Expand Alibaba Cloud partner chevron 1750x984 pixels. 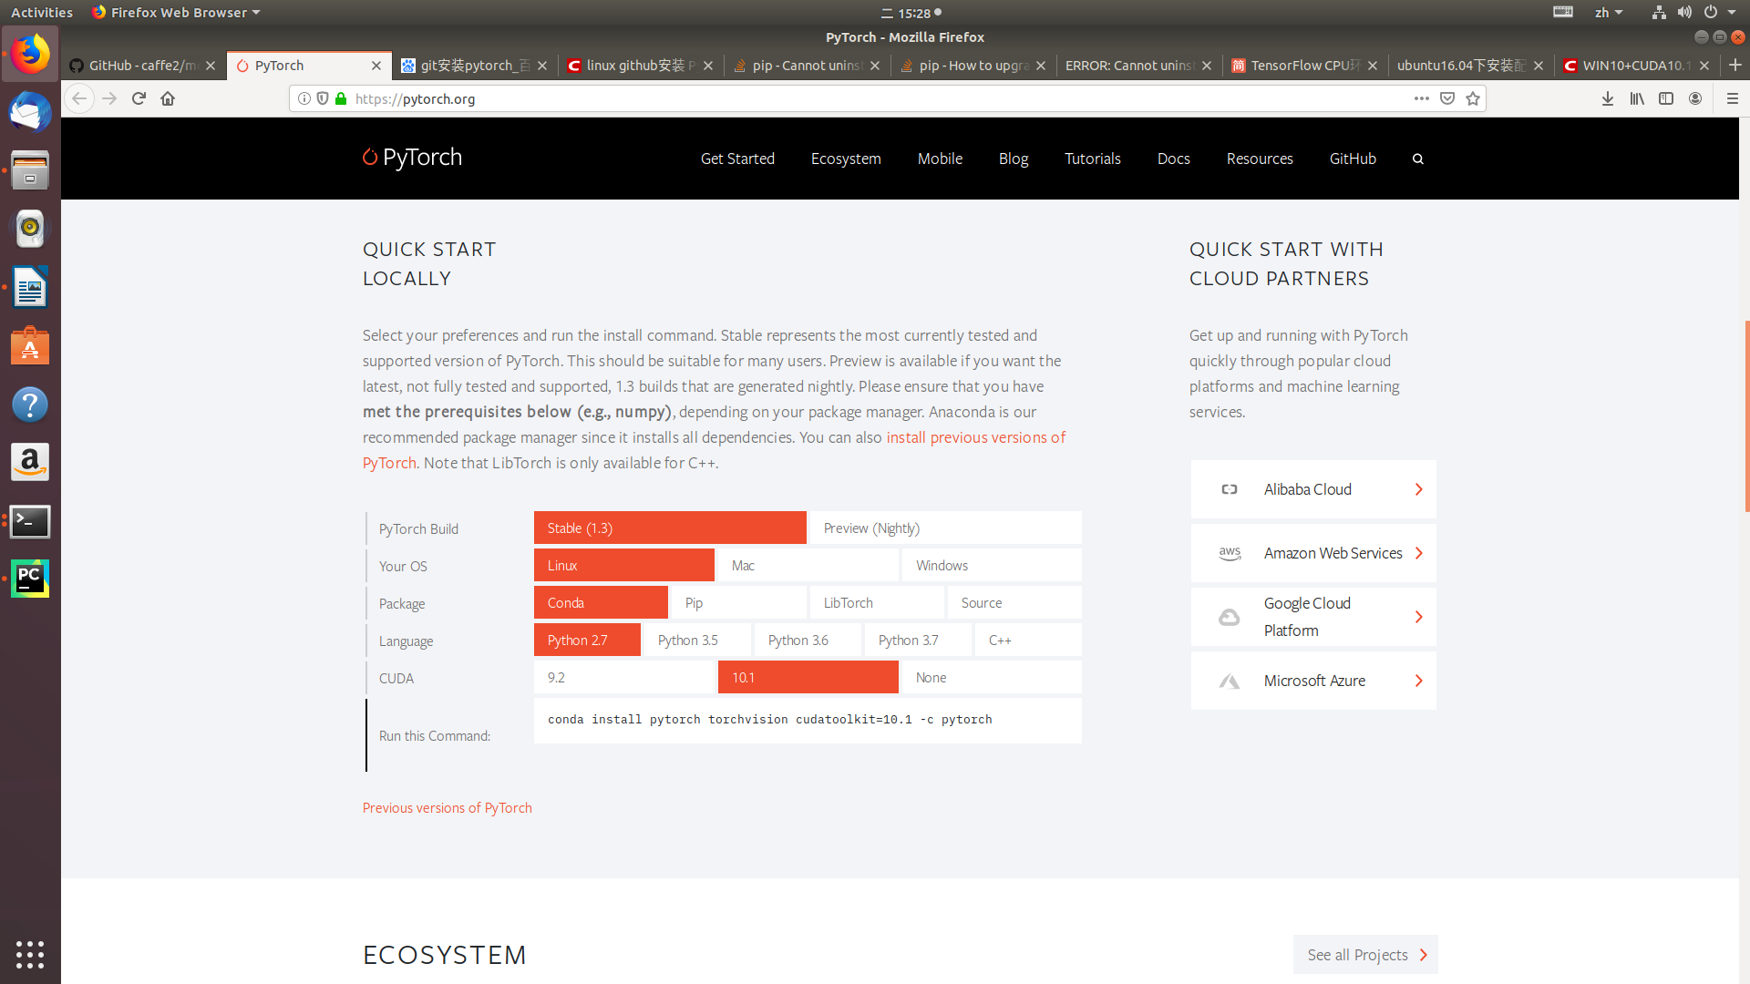coord(1418,489)
